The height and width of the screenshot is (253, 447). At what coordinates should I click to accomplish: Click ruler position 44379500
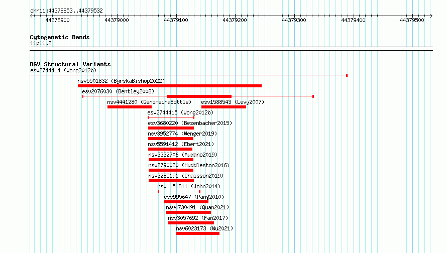pyautogui.click(x=412, y=20)
